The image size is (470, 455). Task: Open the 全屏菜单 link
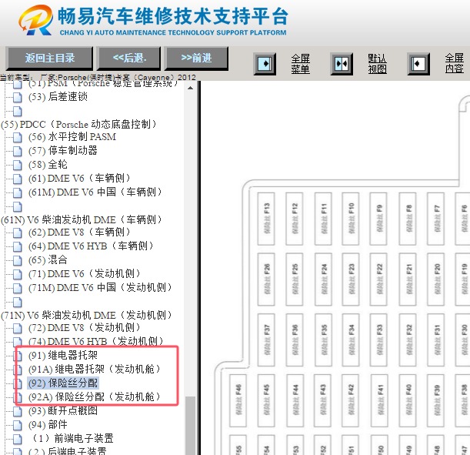point(300,64)
